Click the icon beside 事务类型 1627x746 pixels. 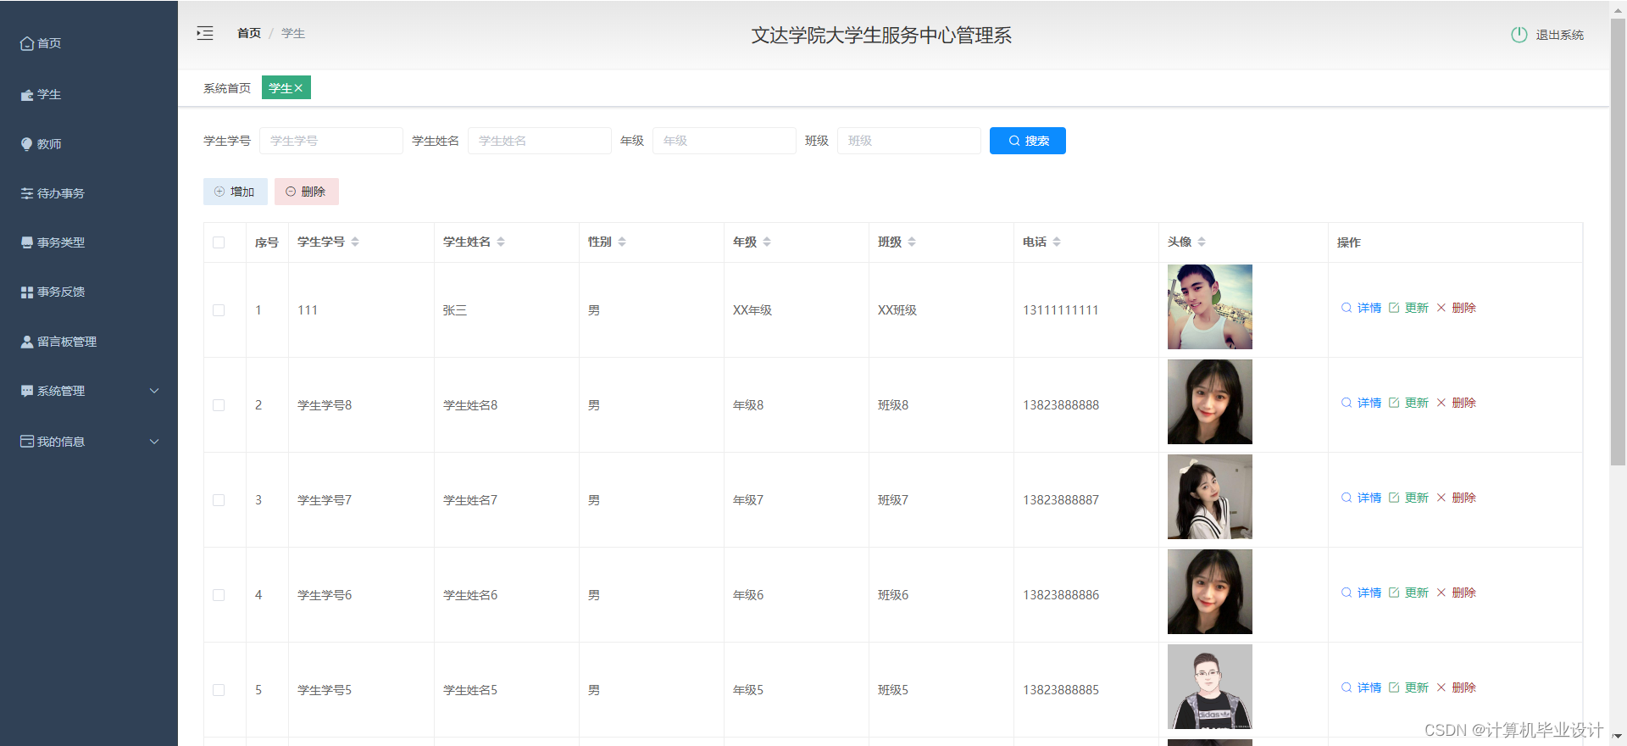[27, 242]
